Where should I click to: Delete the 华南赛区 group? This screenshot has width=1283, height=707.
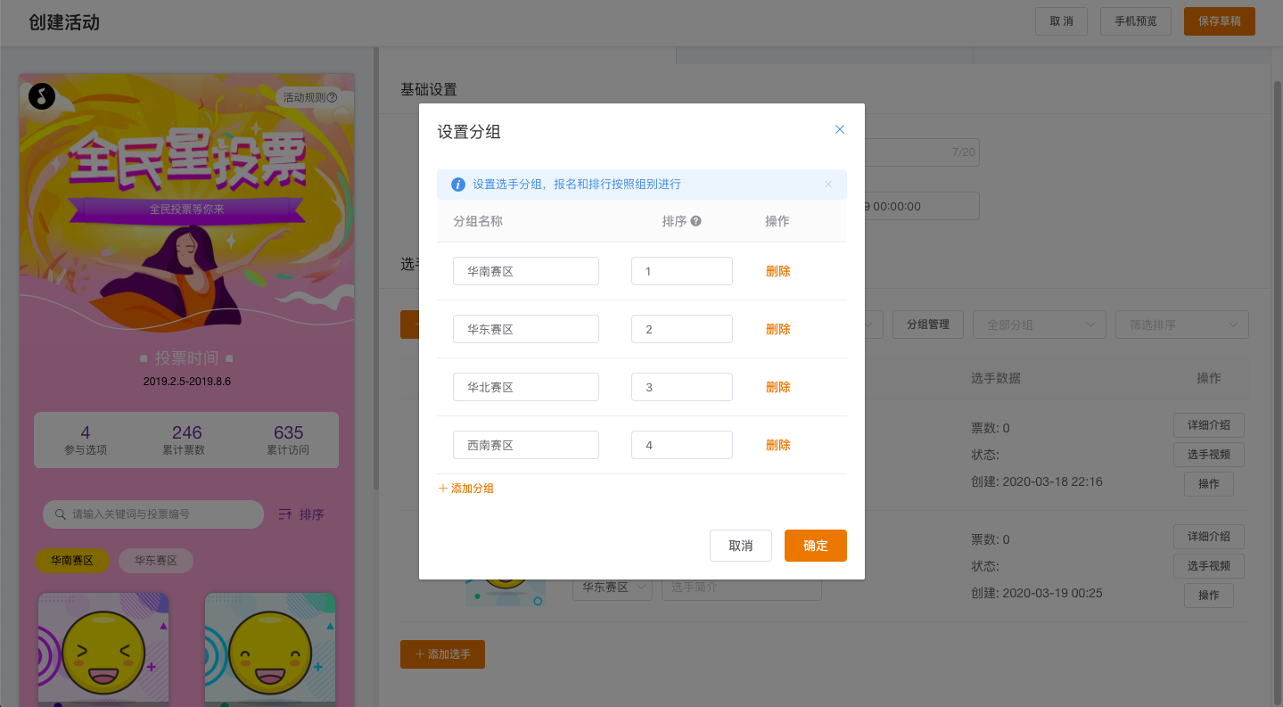point(777,271)
